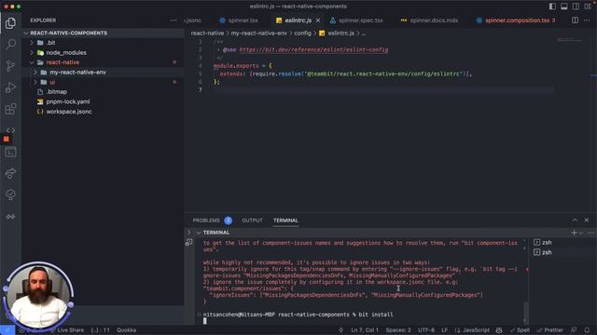Open editor more actions ellipsis
The width and height of the screenshot is (597, 335).
587,20
